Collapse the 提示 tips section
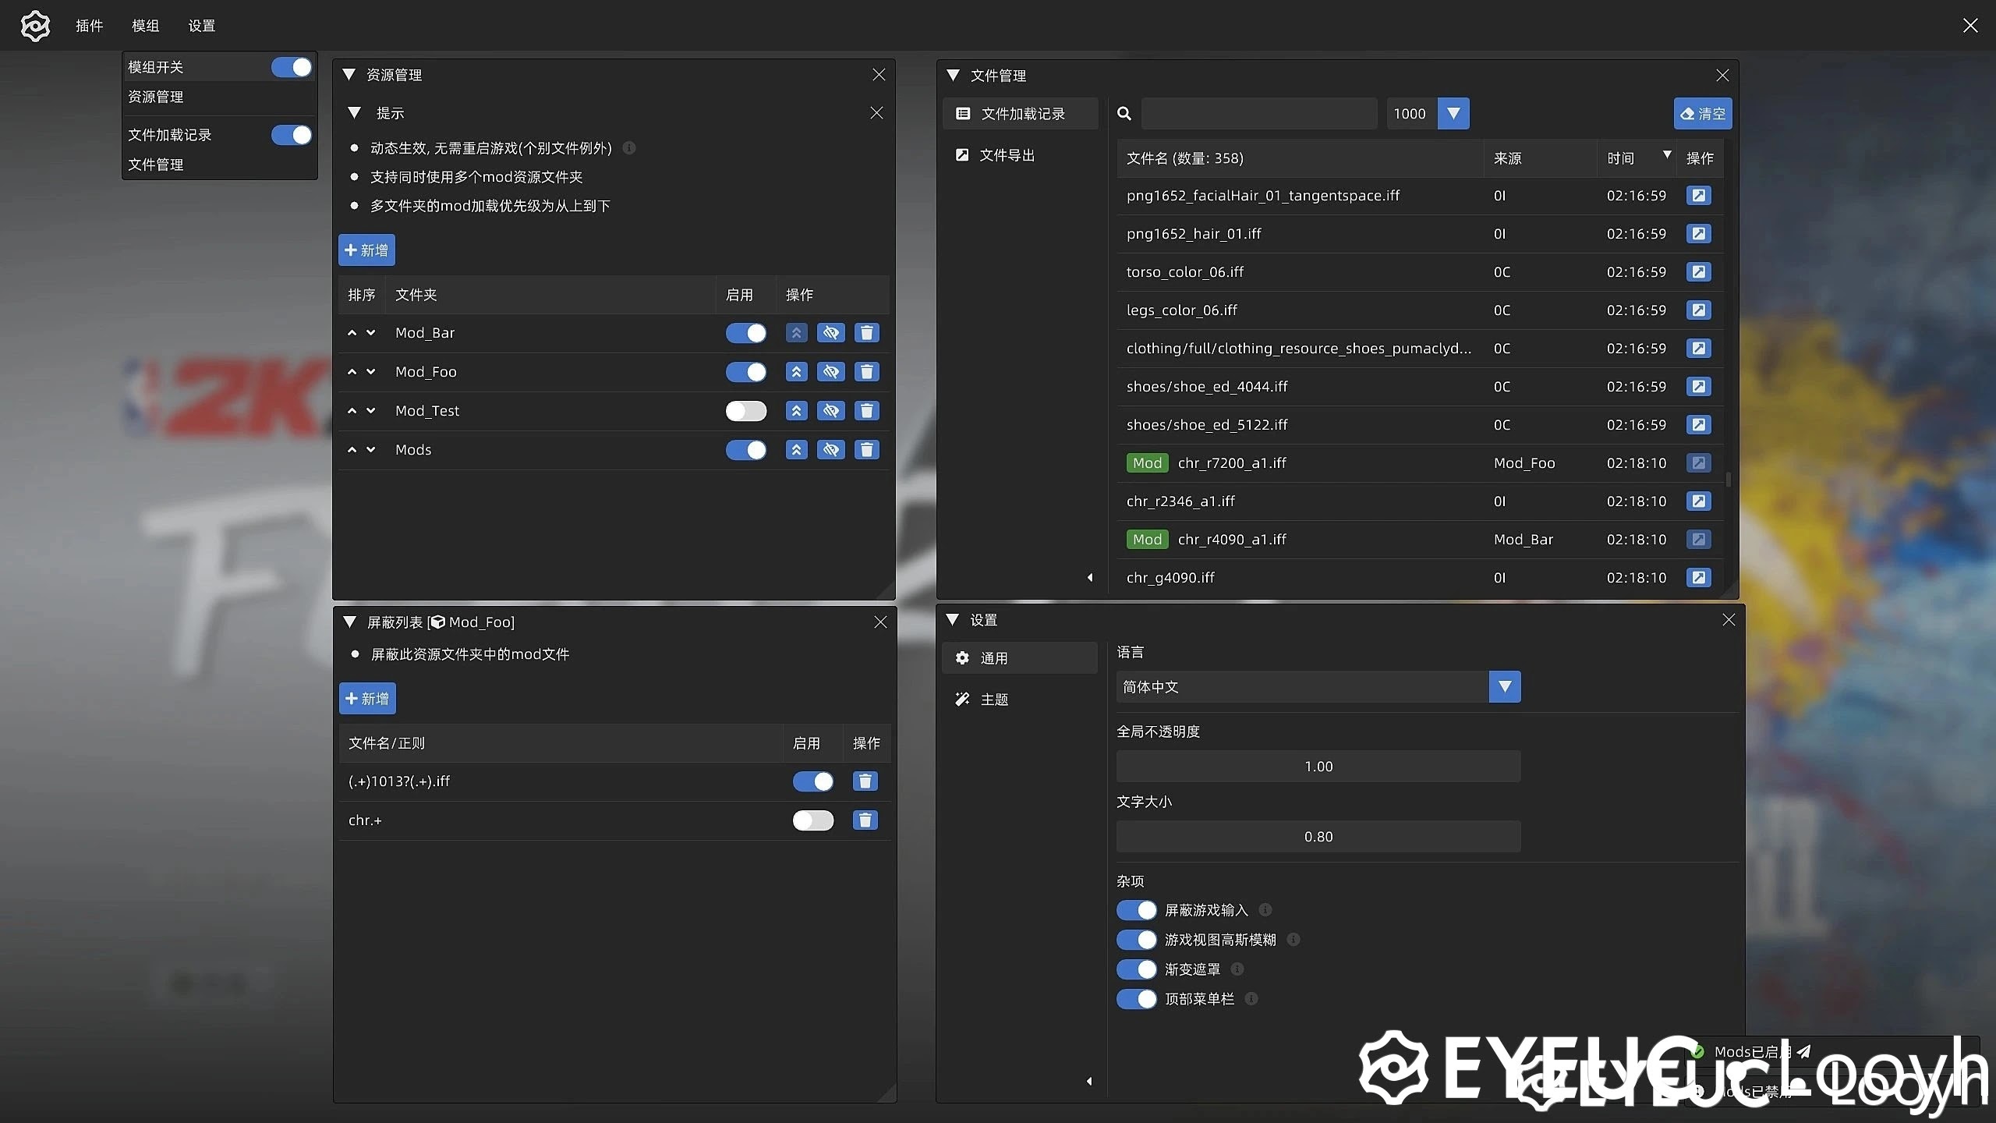 pos(355,113)
